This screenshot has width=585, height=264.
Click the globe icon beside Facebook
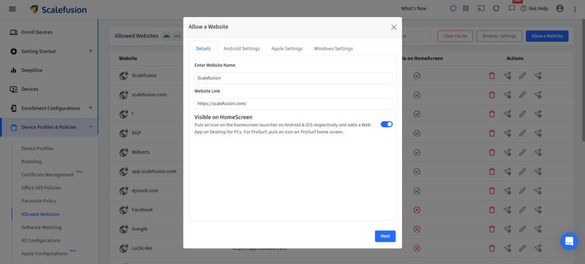pos(124,210)
